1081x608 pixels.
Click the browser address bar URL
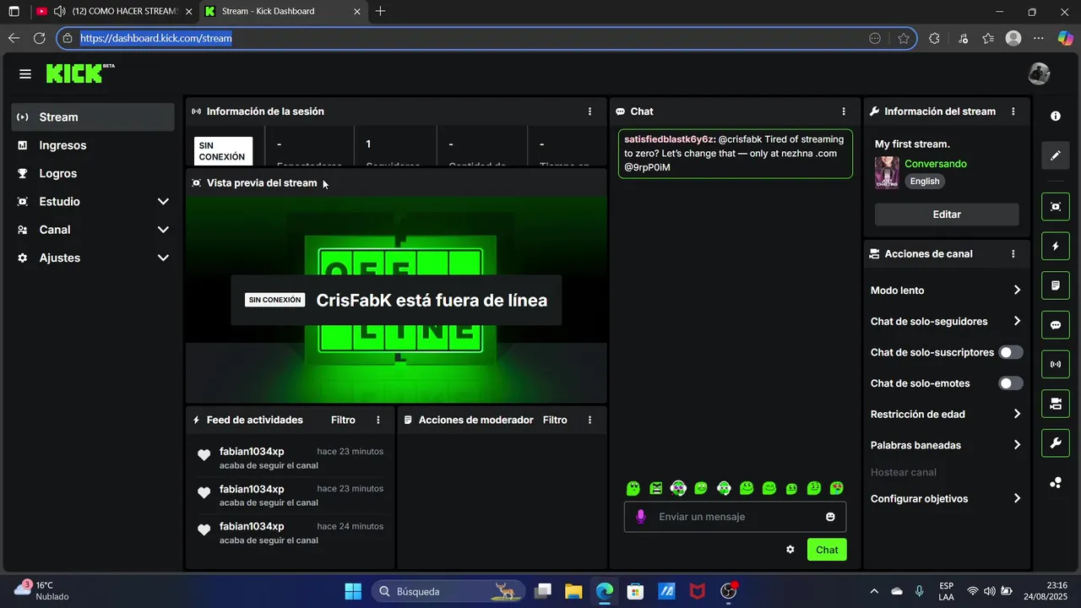pyautogui.click(x=156, y=38)
